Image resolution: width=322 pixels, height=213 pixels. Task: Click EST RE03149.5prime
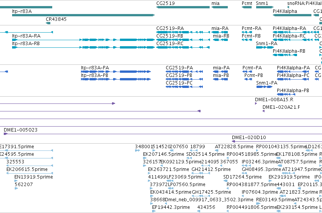(258, 204)
